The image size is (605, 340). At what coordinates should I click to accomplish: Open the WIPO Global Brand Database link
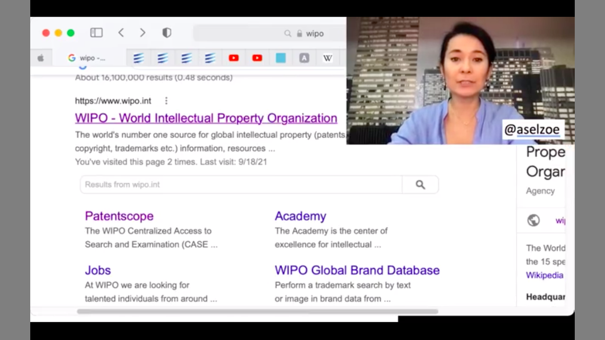357,270
